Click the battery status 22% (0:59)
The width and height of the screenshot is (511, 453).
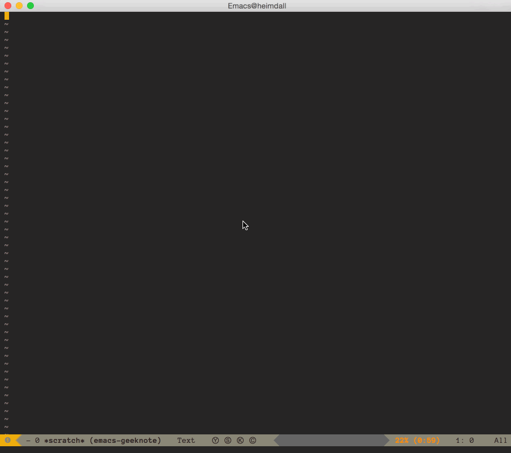pos(417,441)
